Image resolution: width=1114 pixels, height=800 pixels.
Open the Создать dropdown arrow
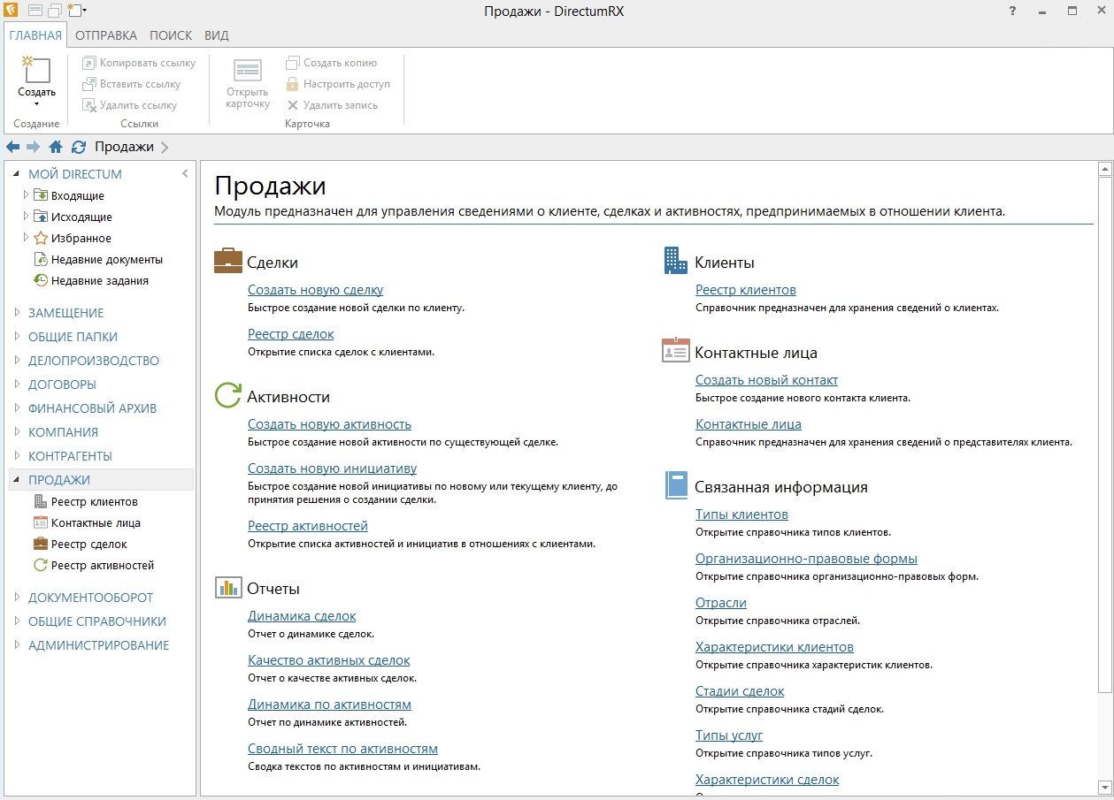click(x=36, y=104)
